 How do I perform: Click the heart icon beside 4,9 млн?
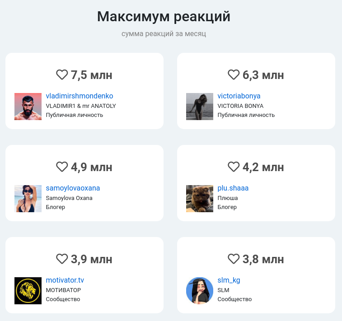62,167
